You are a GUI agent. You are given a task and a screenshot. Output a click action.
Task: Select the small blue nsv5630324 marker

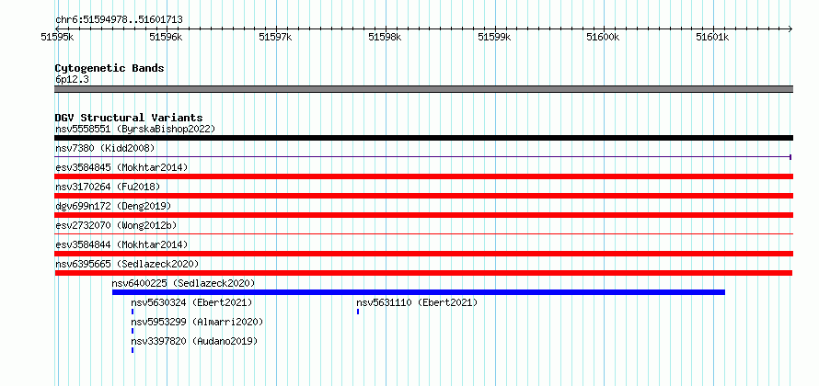(133, 312)
